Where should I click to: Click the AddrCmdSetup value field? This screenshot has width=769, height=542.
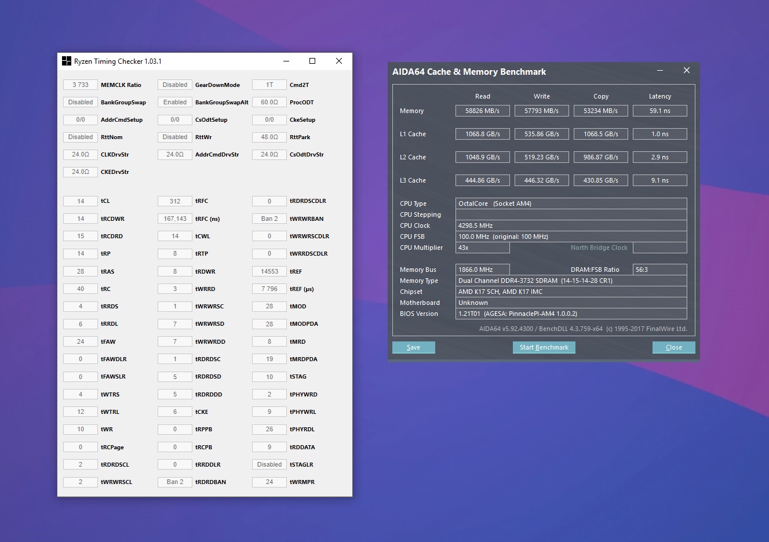(81, 119)
